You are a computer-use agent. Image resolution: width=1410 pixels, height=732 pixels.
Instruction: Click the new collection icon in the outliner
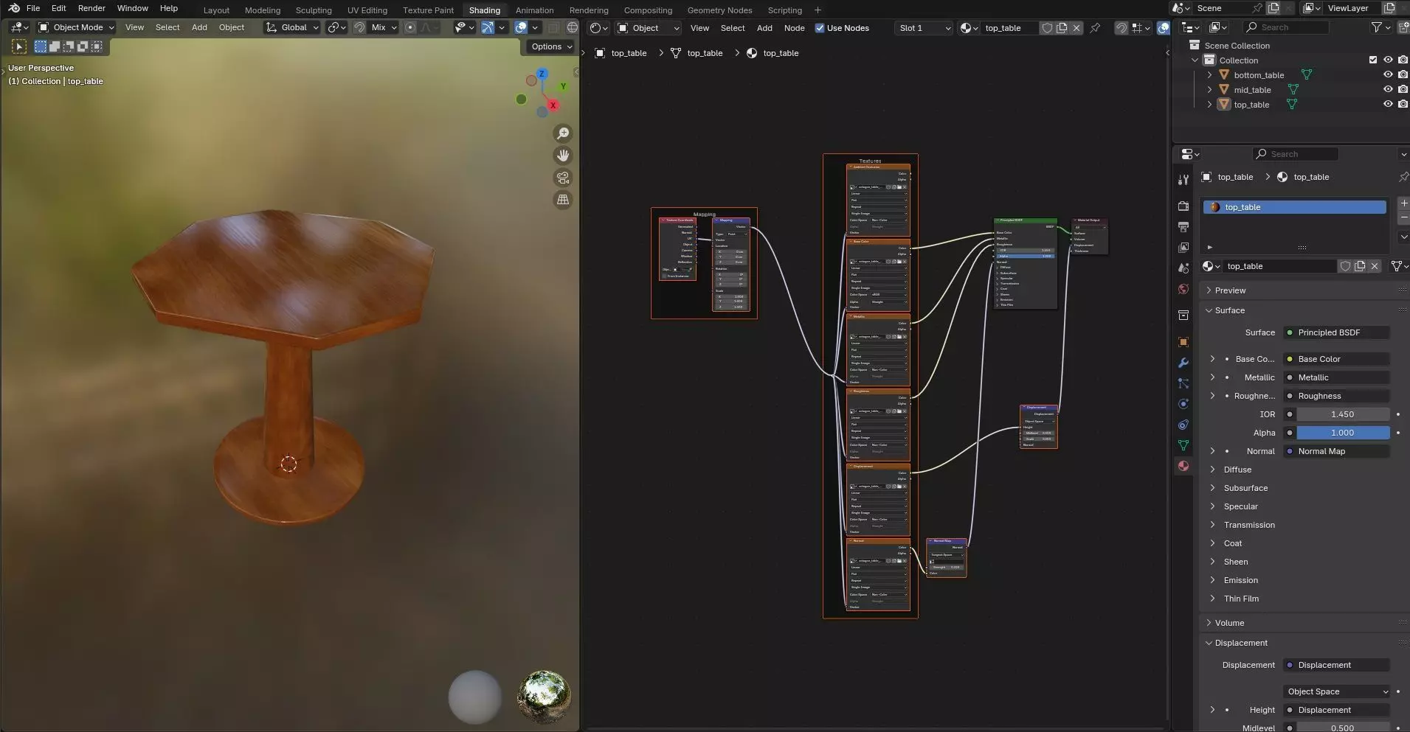pyautogui.click(x=1403, y=27)
